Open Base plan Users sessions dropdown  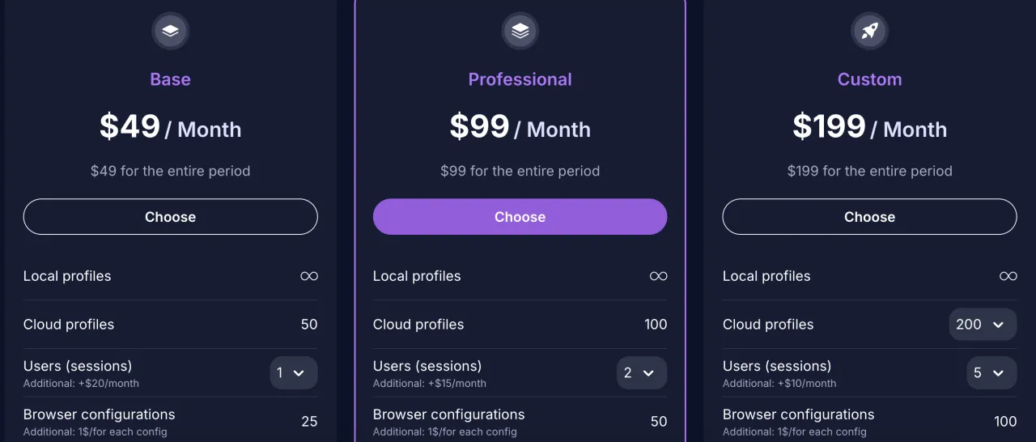(x=294, y=373)
